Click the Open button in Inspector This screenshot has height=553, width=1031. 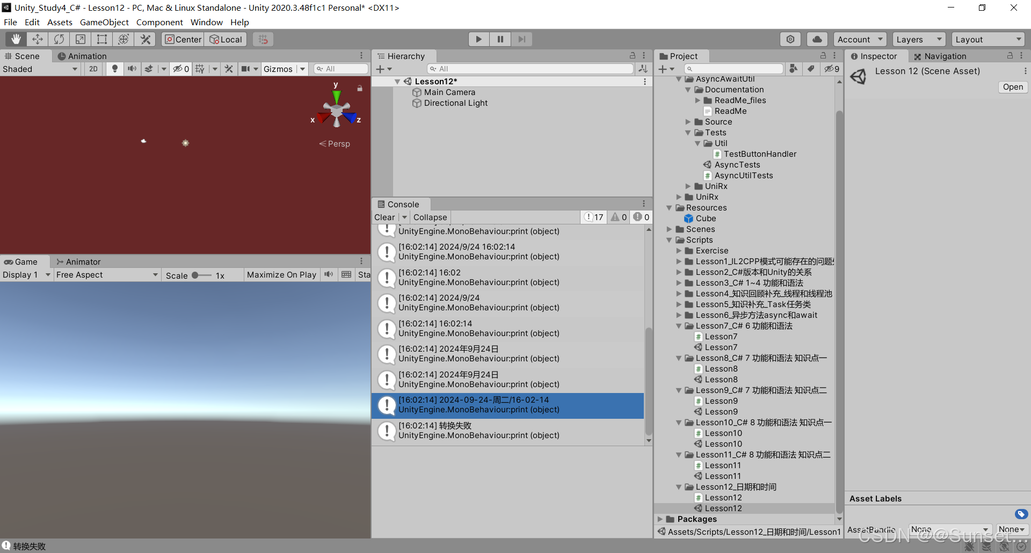tap(1013, 87)
